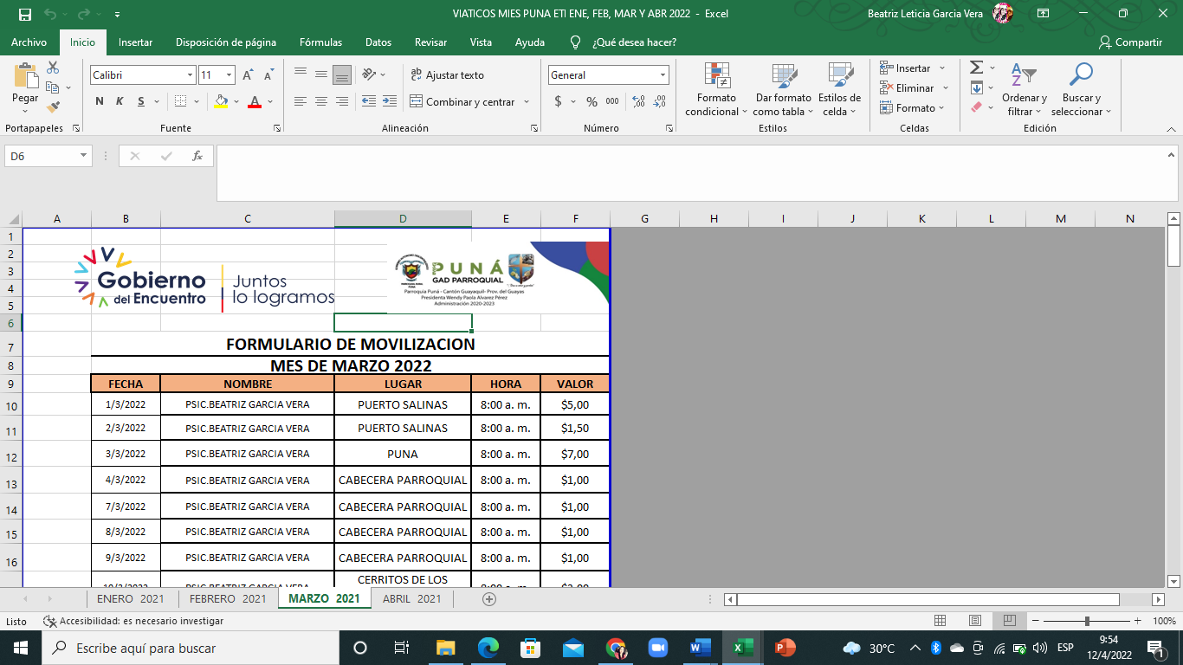Click the AutoSum sigma icon
The height and width of the screenshot is (665, 1183).
[x=976, y=68]
